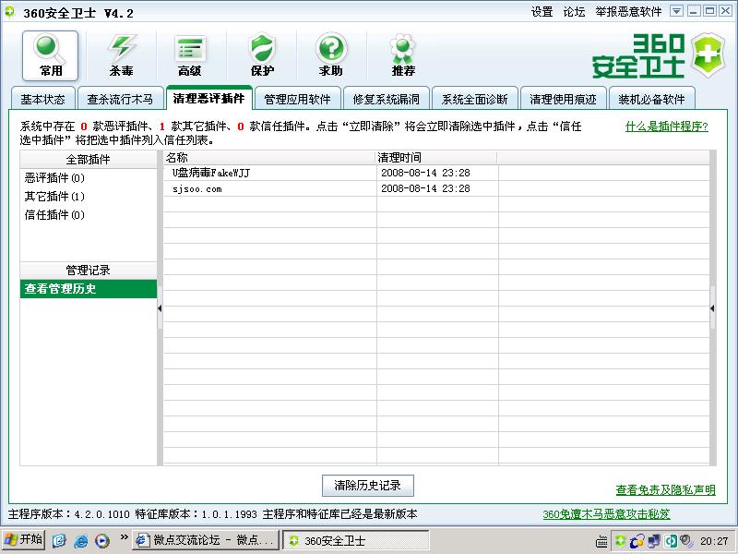Select 恶评插件 (0) in sidebar
738x554 pixels.
click(54, 178)
